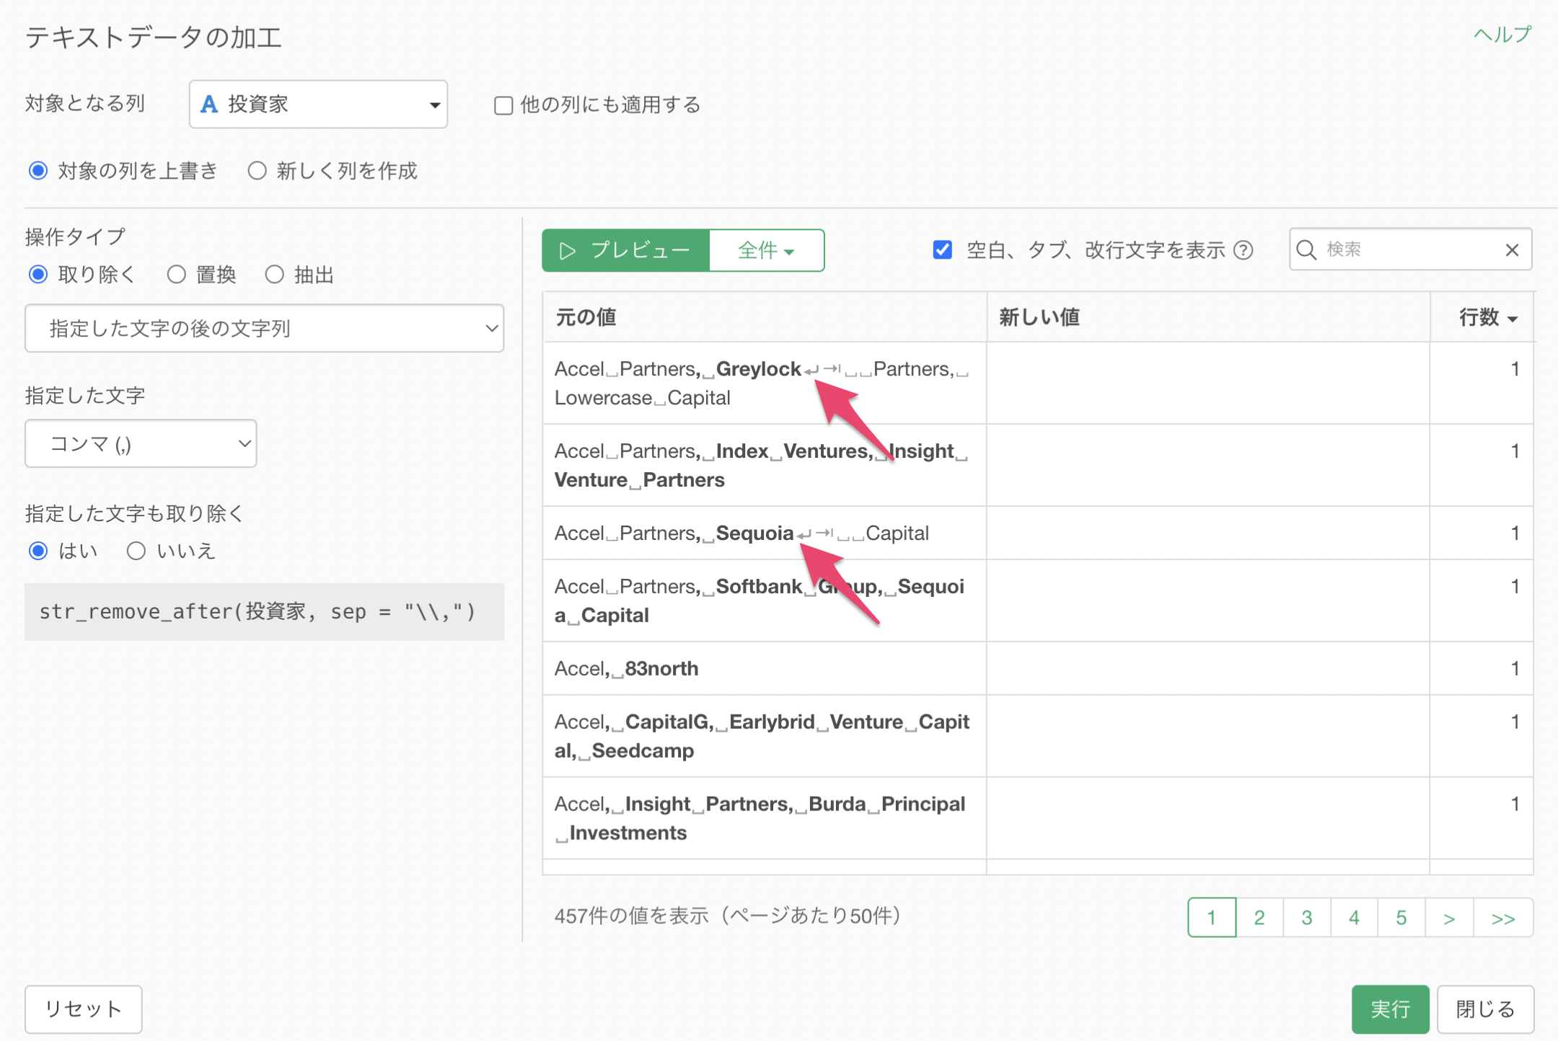
Task: Open the コンマ (,) character dropdown
Action: coord(141,443)
